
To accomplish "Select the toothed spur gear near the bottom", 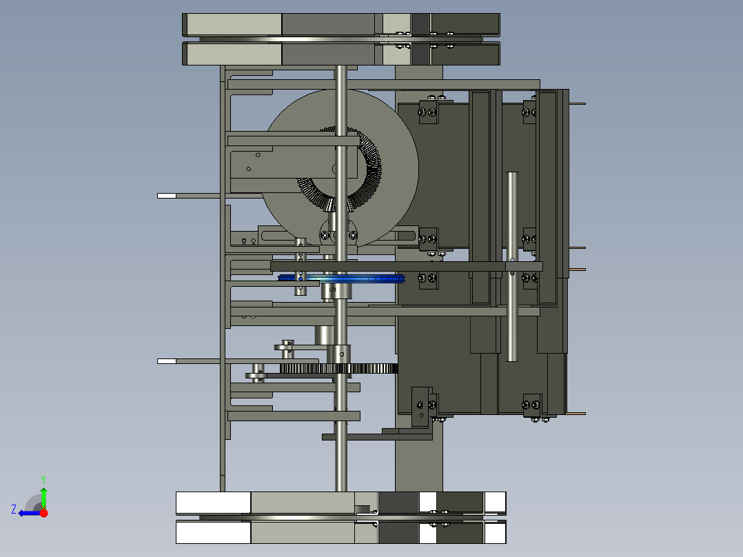I will click(x=339, y=368).
